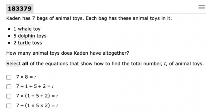Click the number 2 before turtle toys

(15, 43)
